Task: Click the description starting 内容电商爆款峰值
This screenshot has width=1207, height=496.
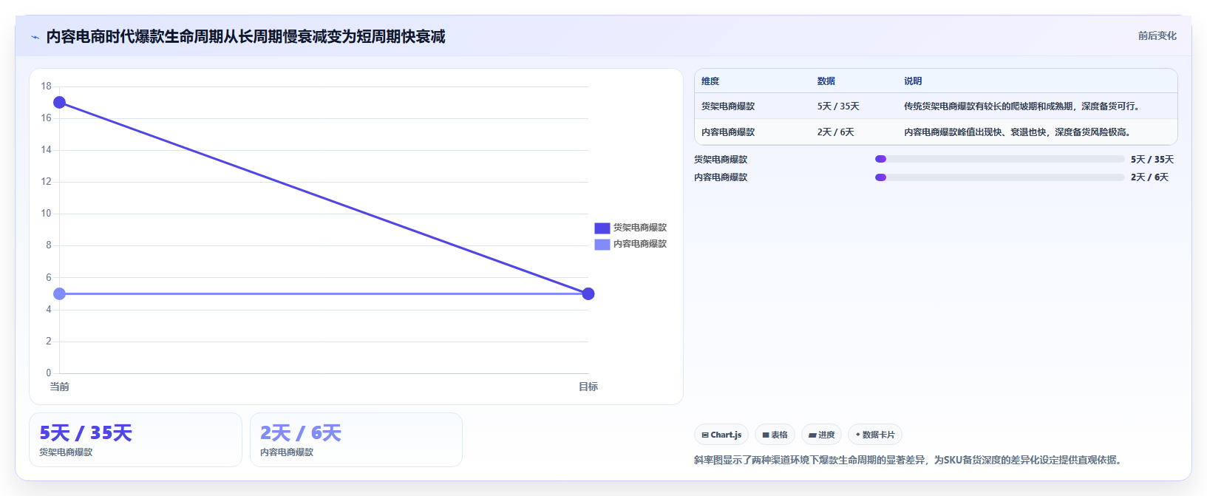Action: [1018, 132]
